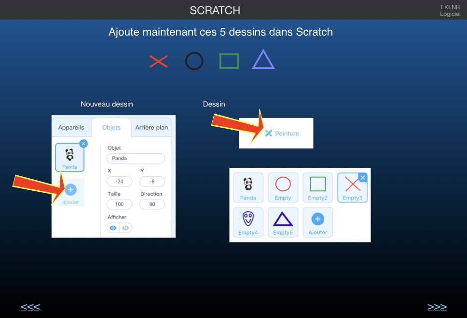Select the Empty sprite with red circle
Viewport: 467px width, 318px height.
point(283,188)
